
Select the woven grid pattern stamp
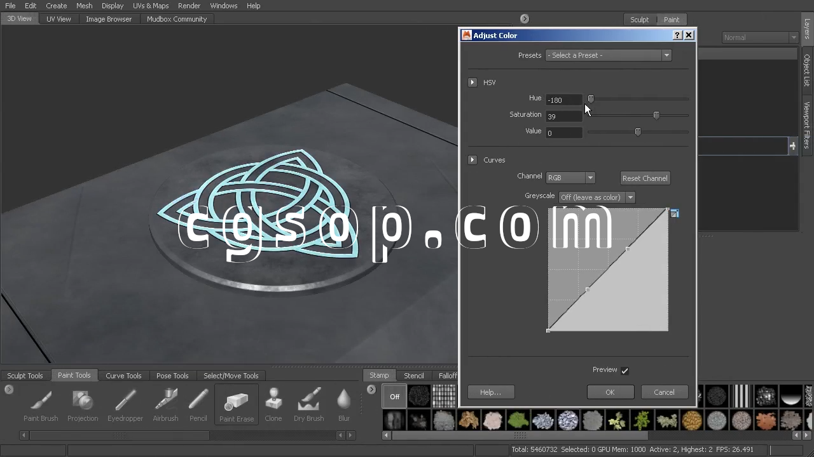[445, 397]
